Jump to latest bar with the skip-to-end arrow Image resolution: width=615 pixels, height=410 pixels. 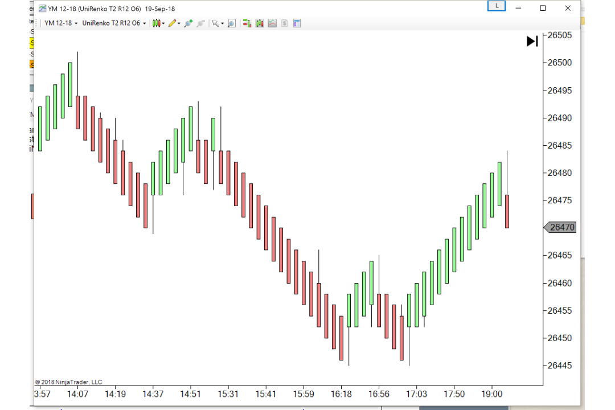tap(532, 41)
